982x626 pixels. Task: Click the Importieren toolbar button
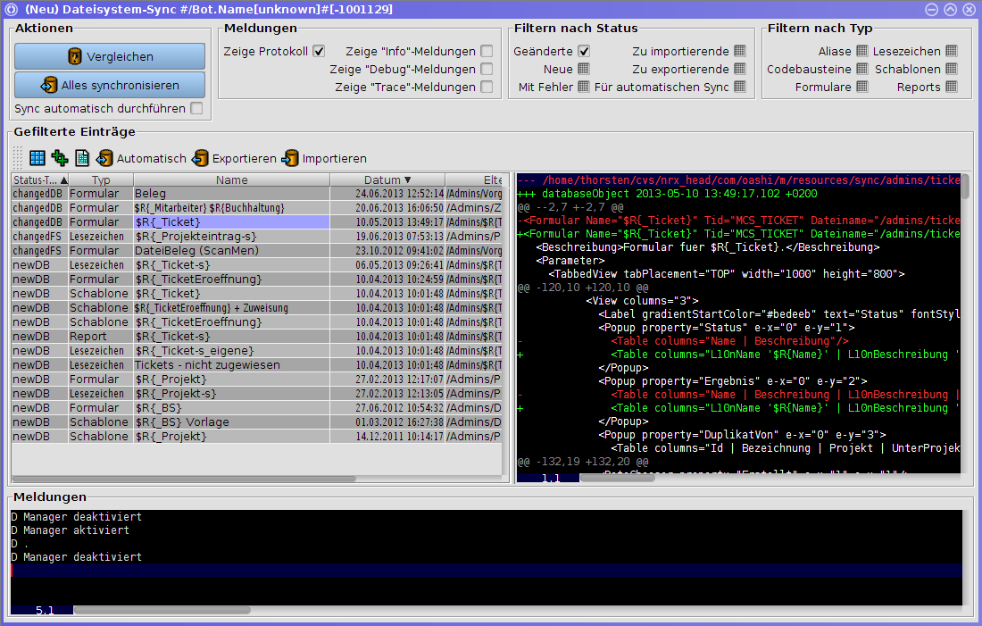click(324, 158)
